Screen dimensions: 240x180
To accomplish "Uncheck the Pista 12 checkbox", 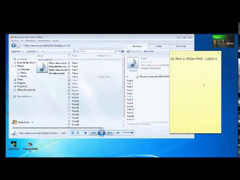I will pyautogui.click(x=69, y=100).
